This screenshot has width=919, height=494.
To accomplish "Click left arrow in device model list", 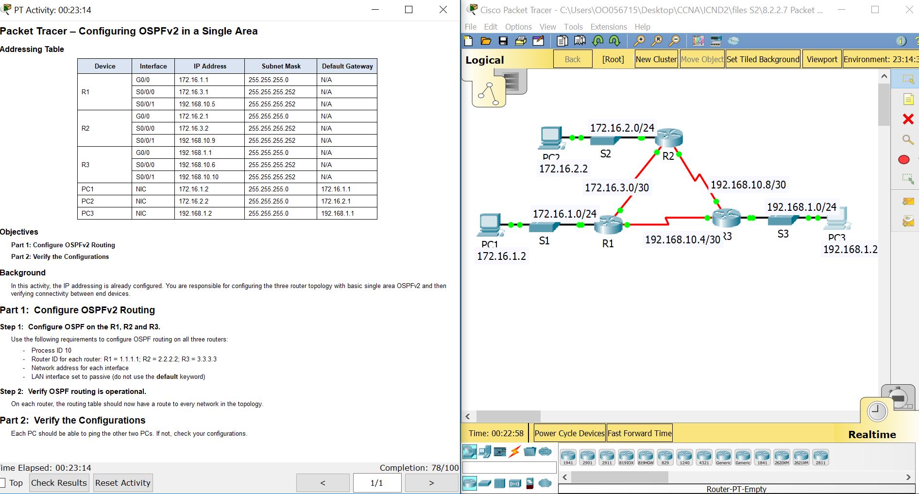I will coord(564,477).
